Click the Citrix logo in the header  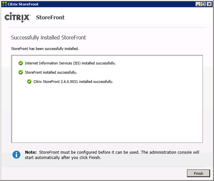point(18,18)
